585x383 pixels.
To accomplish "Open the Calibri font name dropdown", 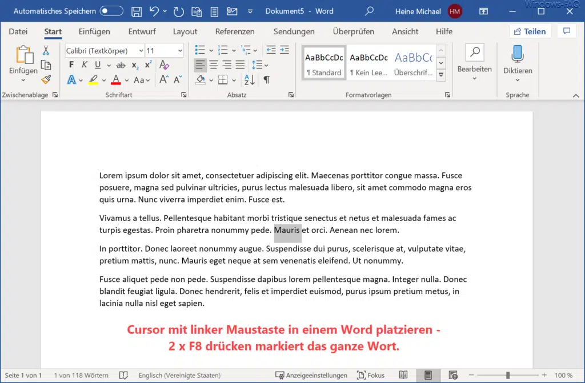I will [140, 50].
